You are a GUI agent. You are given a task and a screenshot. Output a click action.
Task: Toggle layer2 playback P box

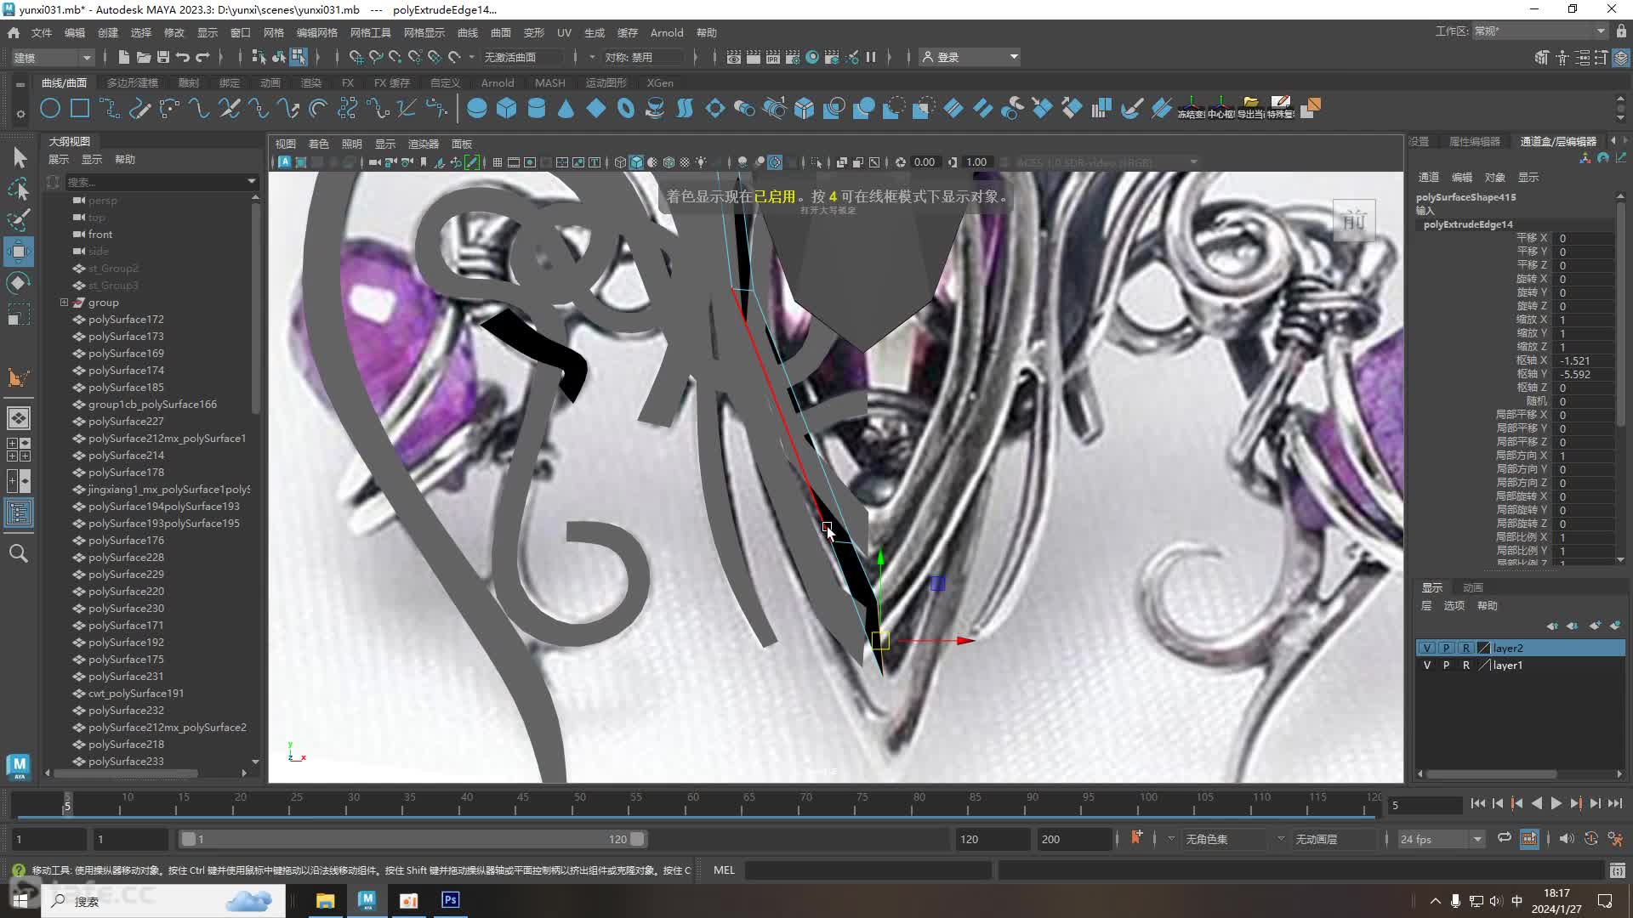pyautogui.click(x=1447, y=648)
